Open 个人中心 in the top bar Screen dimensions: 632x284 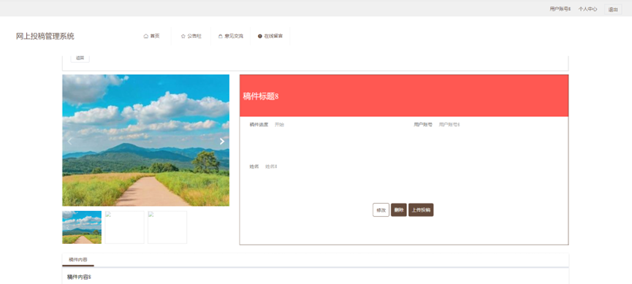pyautogui.click(x=587, y=9)
